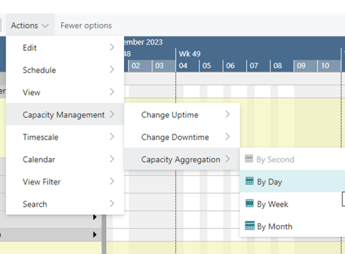Choose By Second aggregation
The width and height of the screenshot is (345, 254).
pyautogui.click(x=292, y=159)
